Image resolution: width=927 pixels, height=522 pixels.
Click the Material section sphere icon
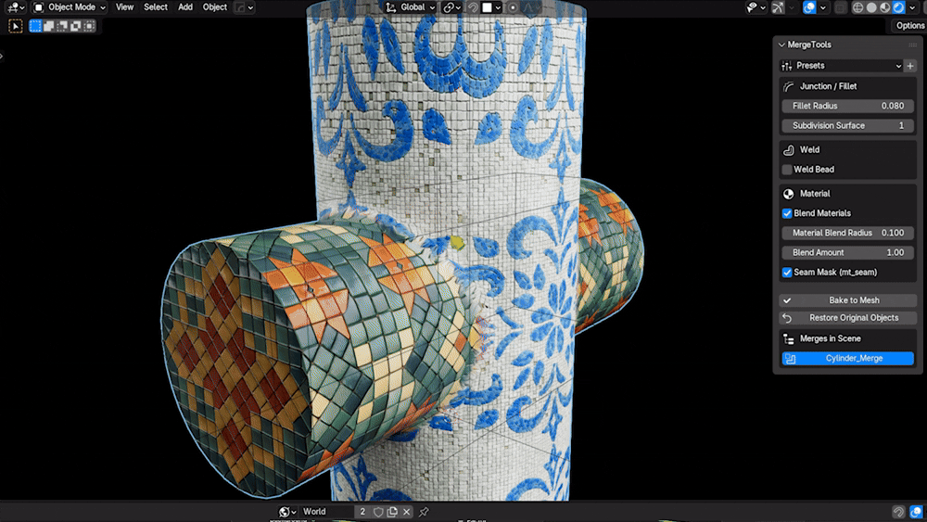pyautogui.click(x=788, y=194)
